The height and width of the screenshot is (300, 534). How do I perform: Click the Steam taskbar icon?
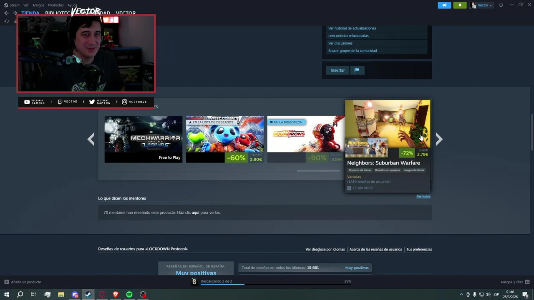[88, 295]
